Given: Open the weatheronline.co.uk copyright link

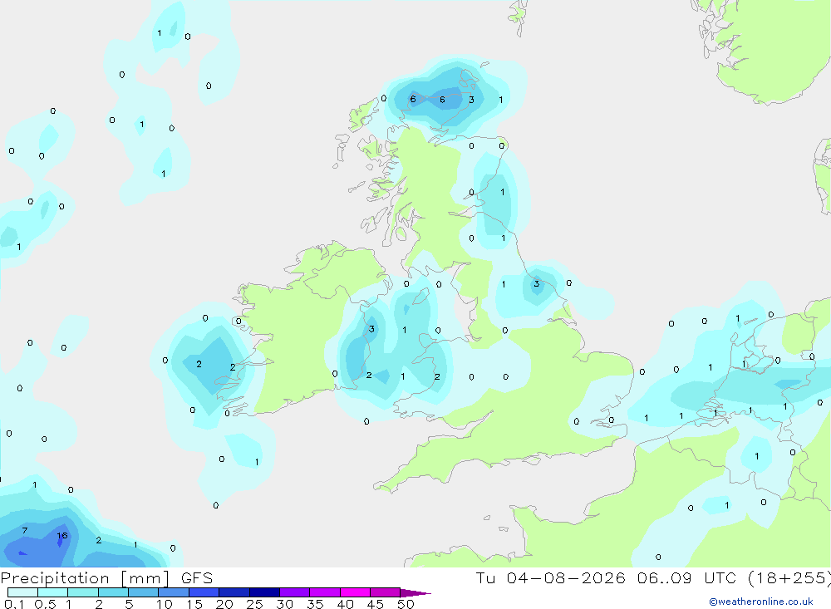Looking at the screenshot, I should click(761, 602).
